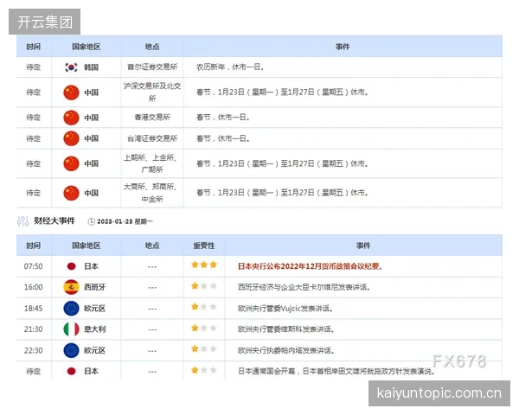Click the 07:50 time cell
The image size is (519, 415).
tap(34, 266)
